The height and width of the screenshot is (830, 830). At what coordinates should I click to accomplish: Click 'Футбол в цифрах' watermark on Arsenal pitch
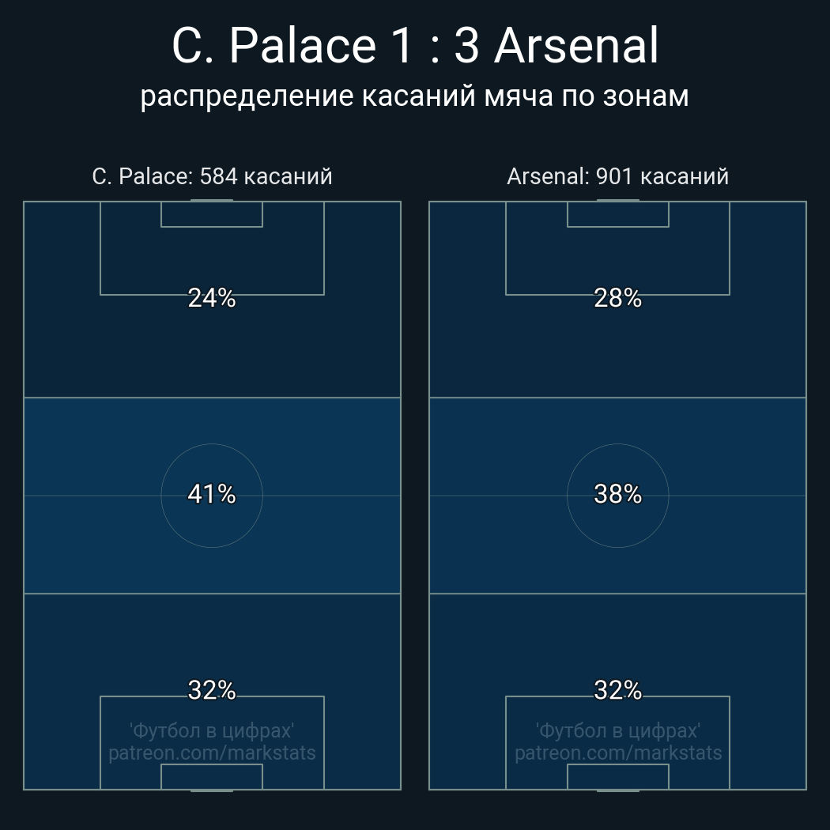617,730
